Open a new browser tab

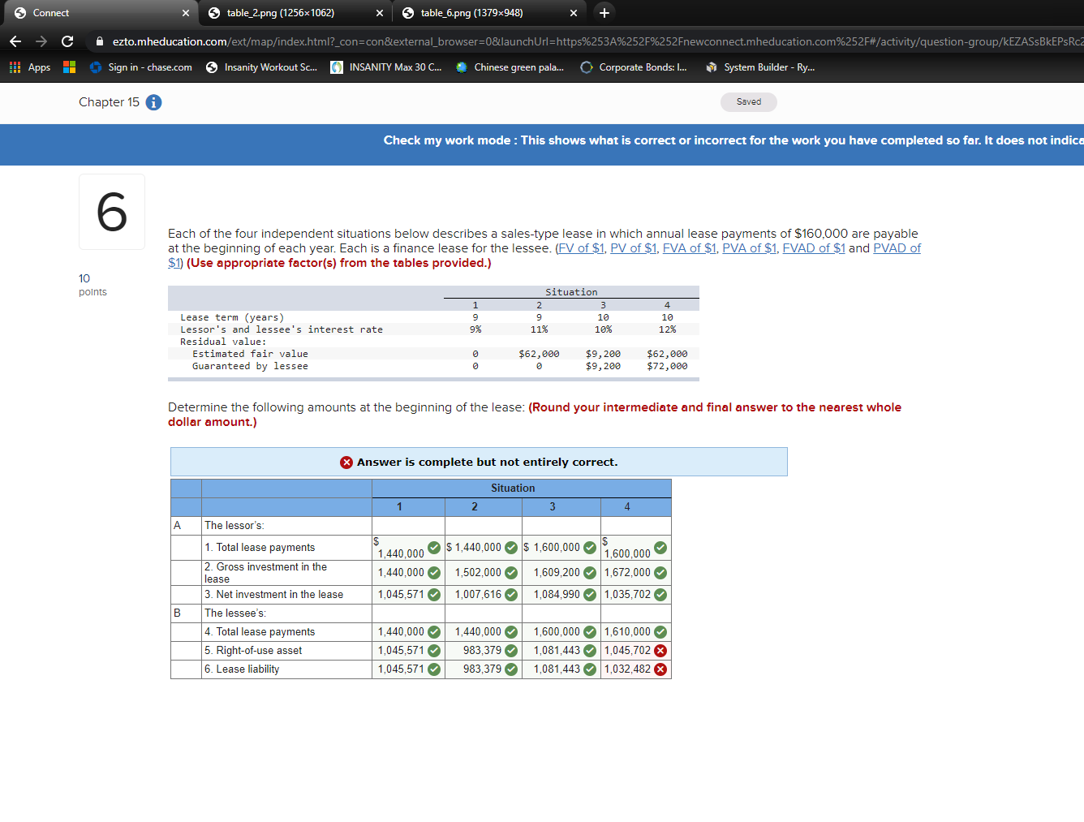coord(604,13)
